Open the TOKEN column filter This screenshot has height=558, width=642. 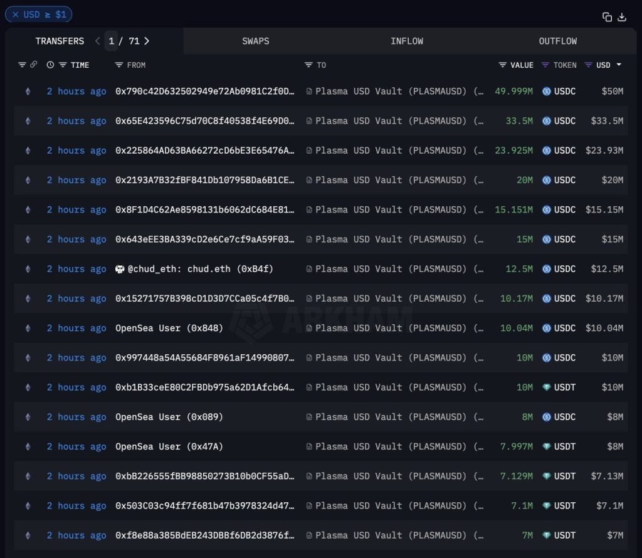[x=545, y=65]
